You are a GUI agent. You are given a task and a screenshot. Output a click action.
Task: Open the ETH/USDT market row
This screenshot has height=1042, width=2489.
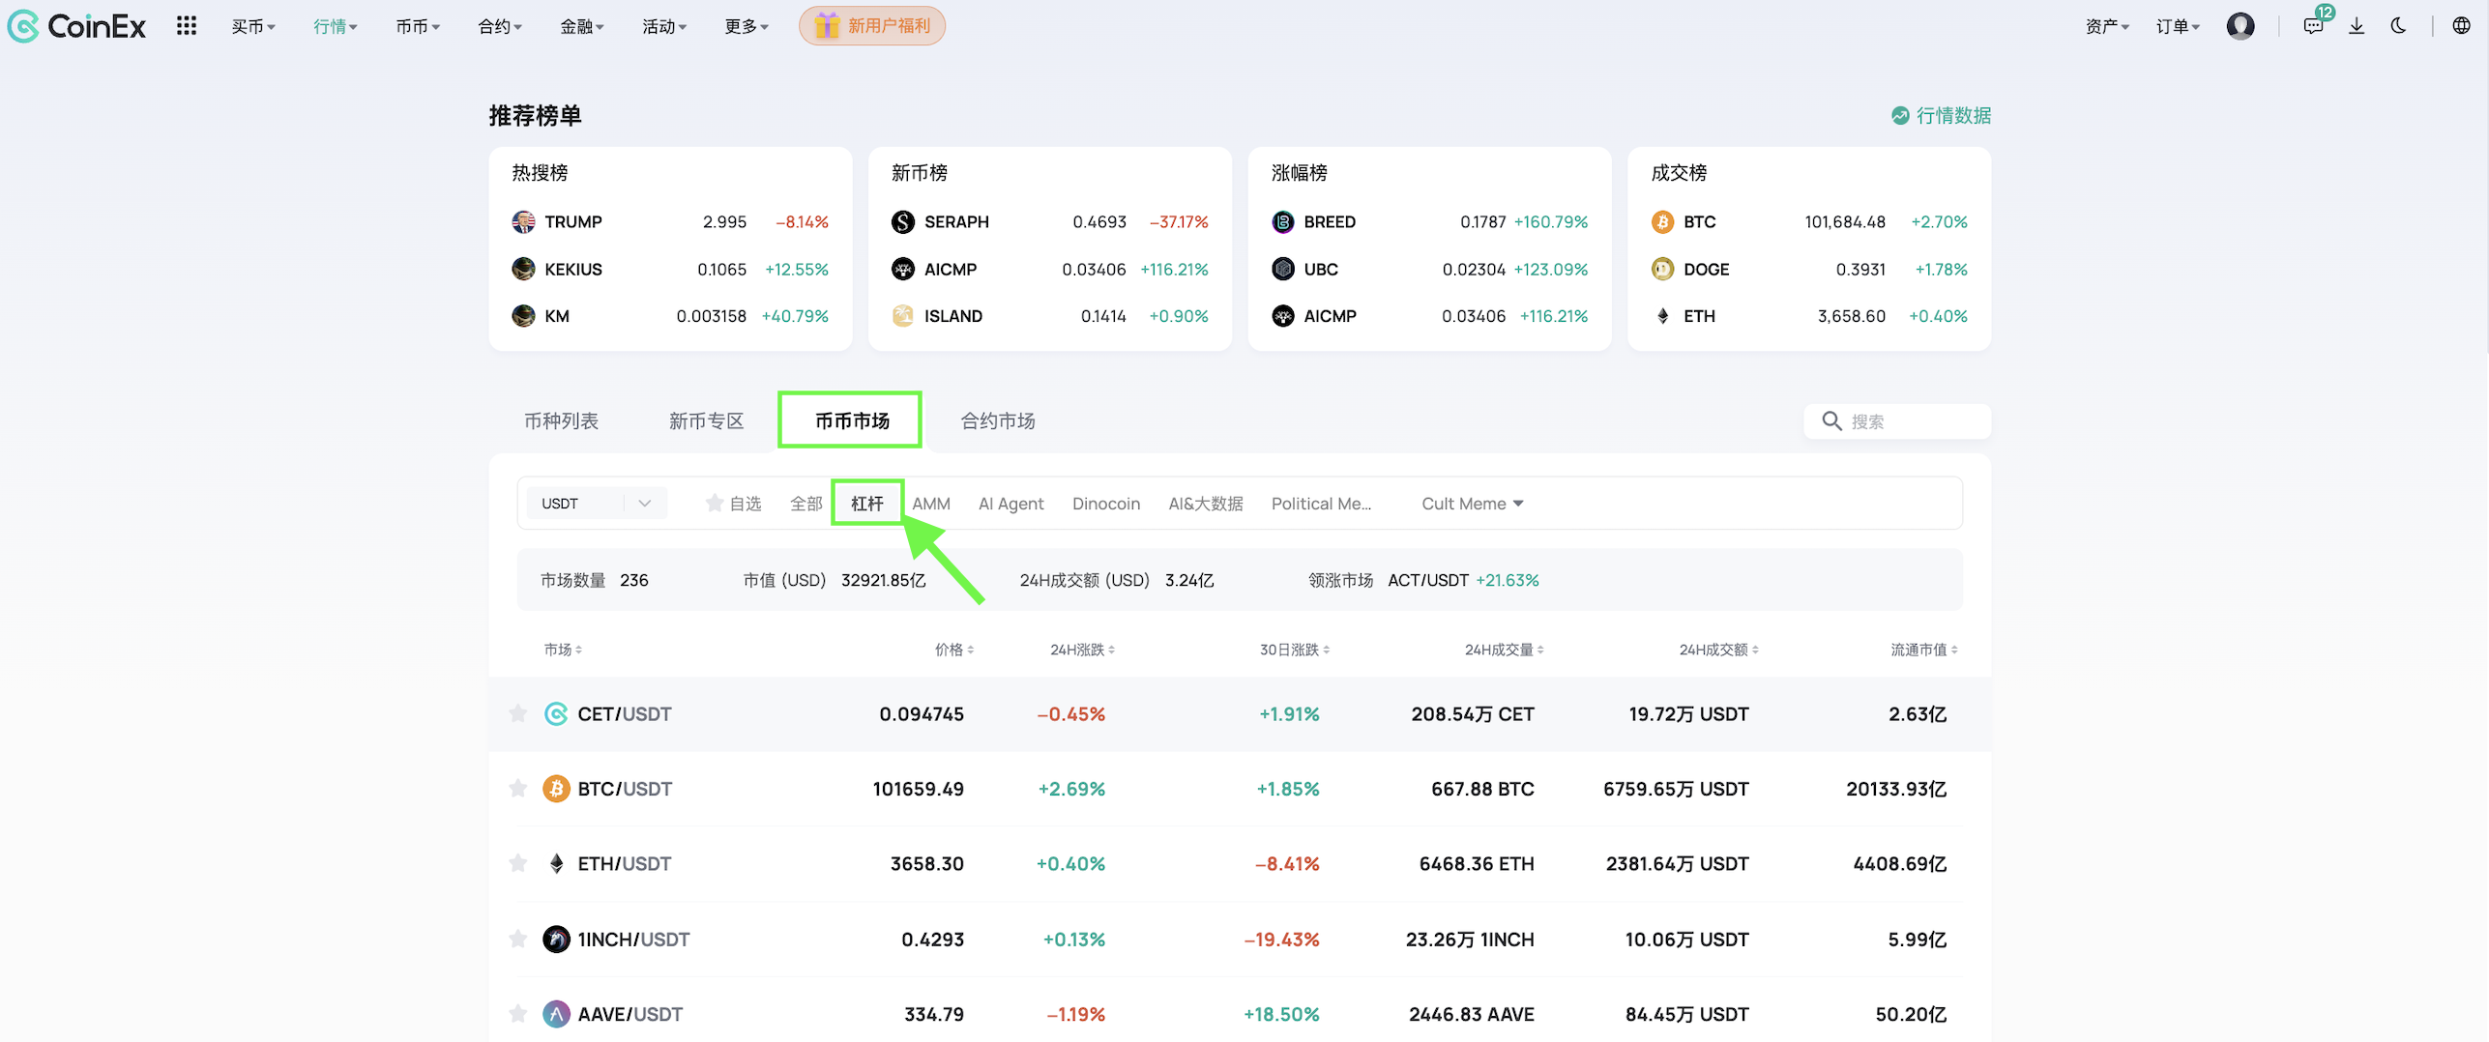1240,863
